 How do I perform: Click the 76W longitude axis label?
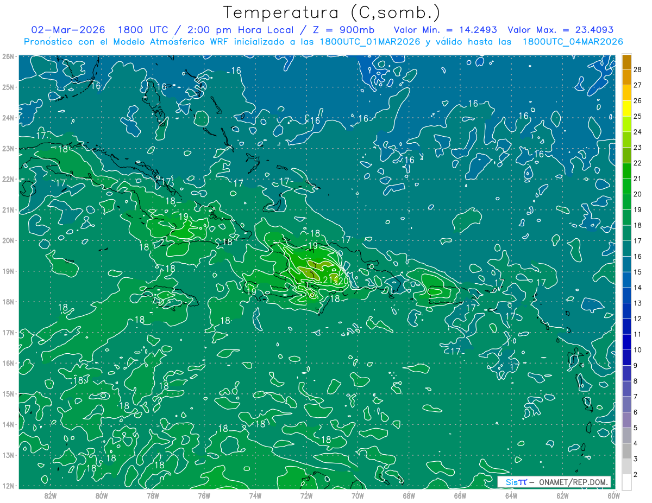pos(204,495)
